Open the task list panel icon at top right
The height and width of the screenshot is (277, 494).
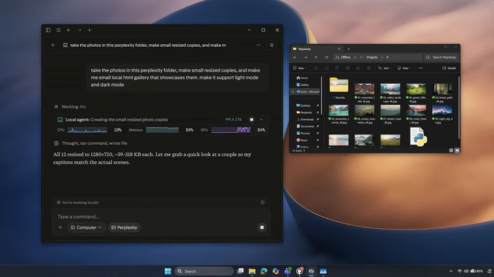coord(272,45)
